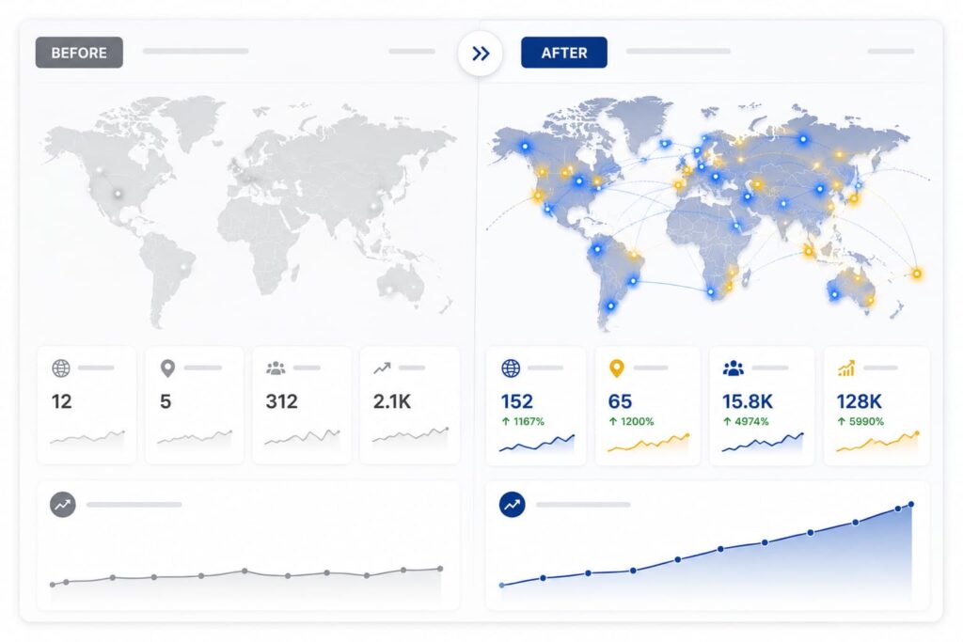Click the AFTER label button
The height and width of the screenshot is (642, 963).
pos(564,53)
